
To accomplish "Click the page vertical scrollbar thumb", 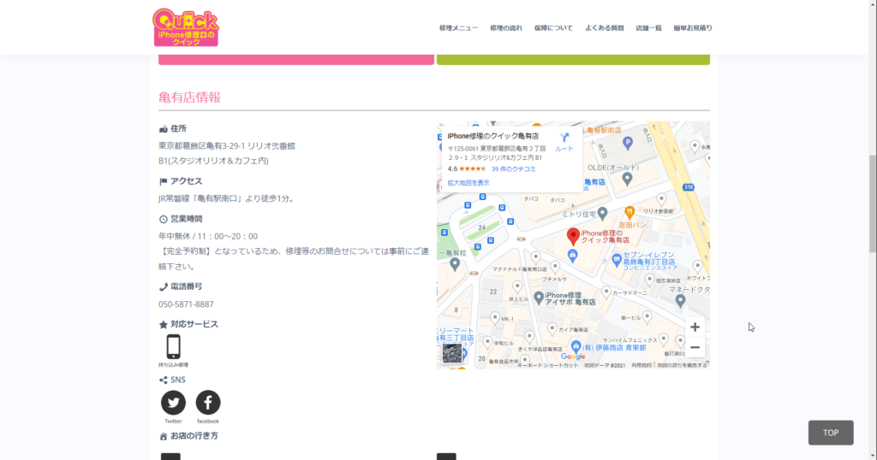I will pyautogui.click(x=873, y=203).
